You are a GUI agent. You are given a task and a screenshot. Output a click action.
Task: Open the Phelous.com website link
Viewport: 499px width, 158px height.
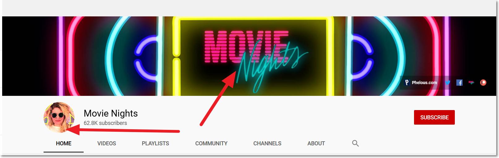click(x=424, y=83)
